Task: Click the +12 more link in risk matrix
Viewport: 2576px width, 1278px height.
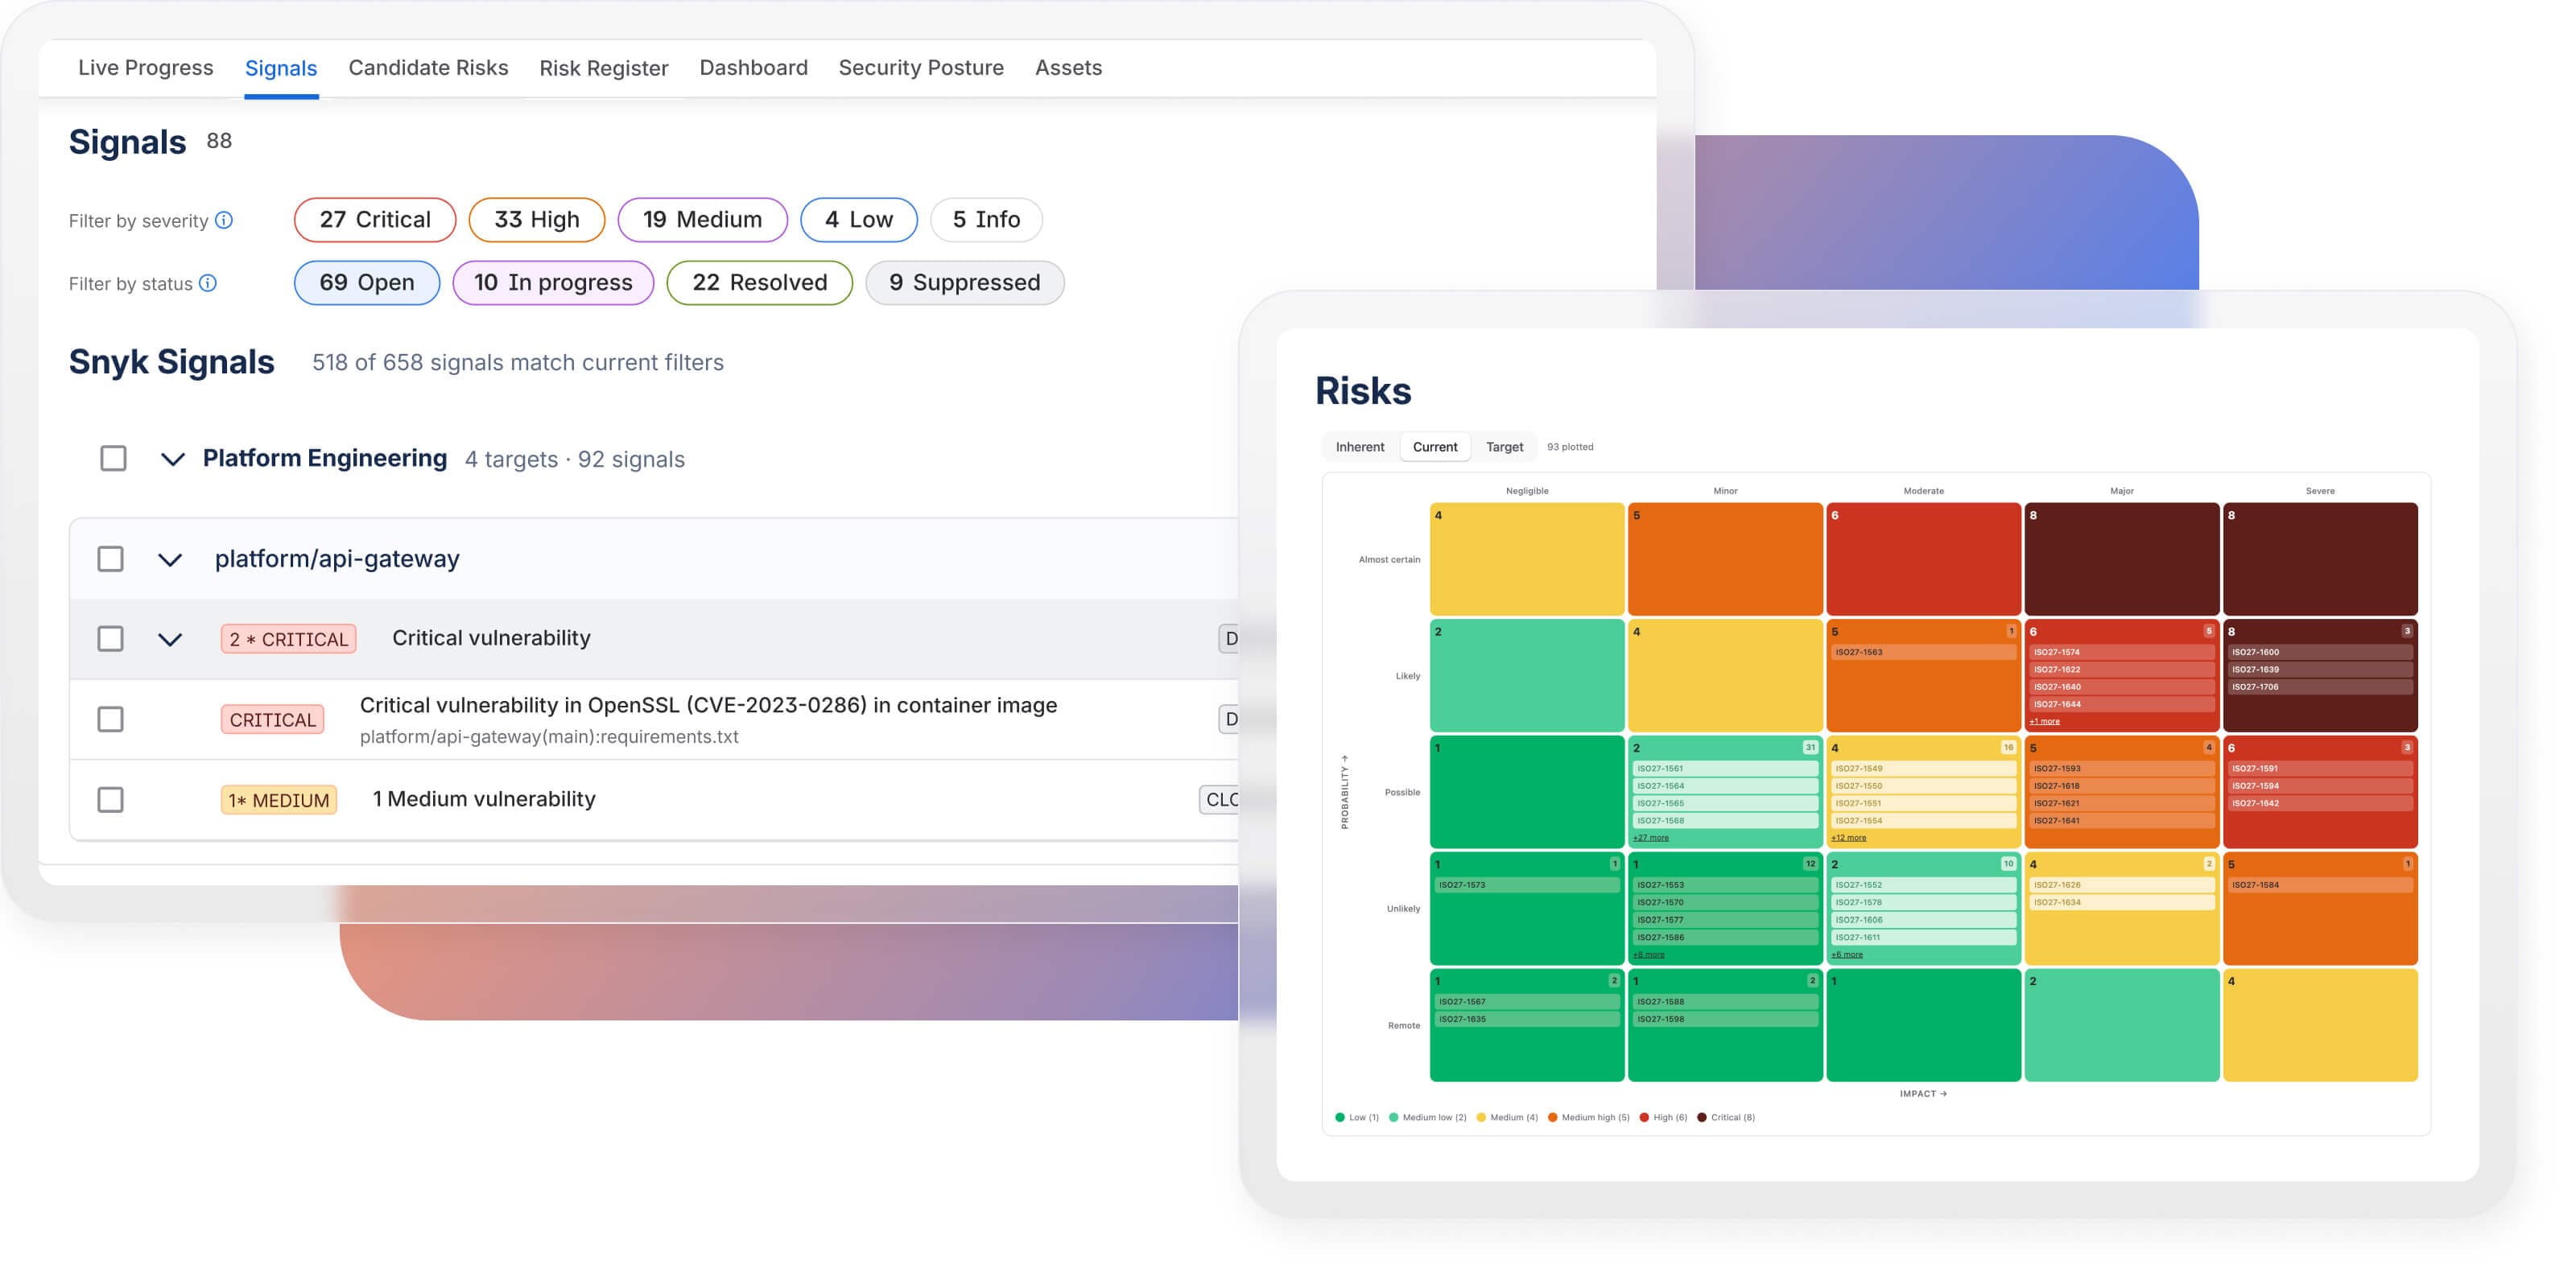Action: click(x=1848, y=838)
